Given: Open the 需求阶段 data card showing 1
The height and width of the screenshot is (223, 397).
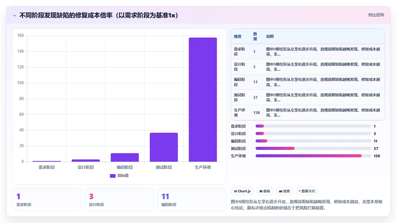Looking at the screenshot, I should pos(47,199).
